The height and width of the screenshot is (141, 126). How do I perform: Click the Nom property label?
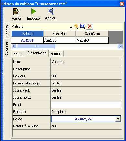17,62
